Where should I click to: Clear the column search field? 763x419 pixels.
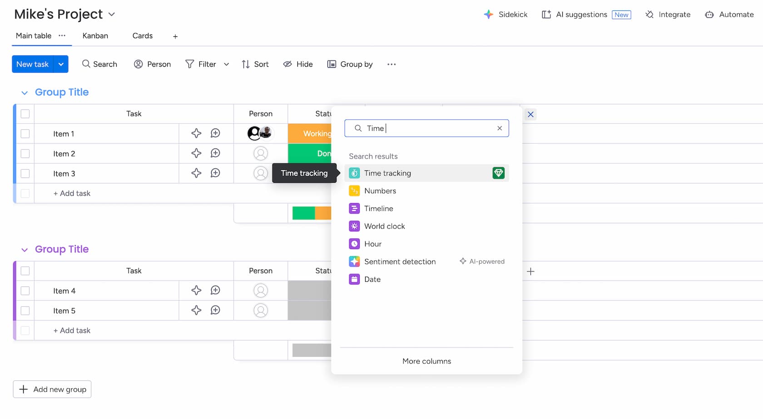(499, 128)
